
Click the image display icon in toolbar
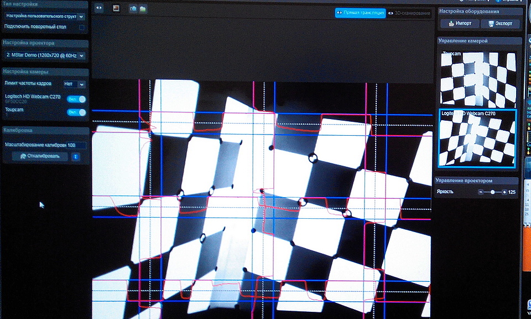[116, 8]
